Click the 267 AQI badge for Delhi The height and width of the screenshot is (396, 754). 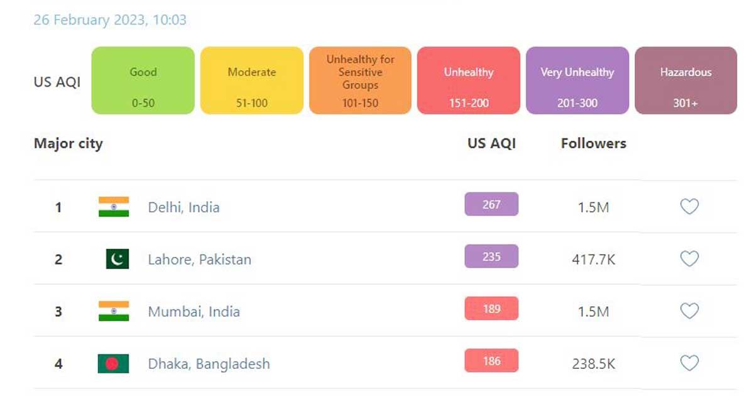point(491,204)
